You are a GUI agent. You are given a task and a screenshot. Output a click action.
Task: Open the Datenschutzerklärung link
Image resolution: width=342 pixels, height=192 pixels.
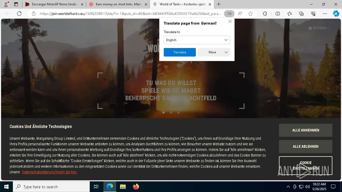click(x=50, y=172)
